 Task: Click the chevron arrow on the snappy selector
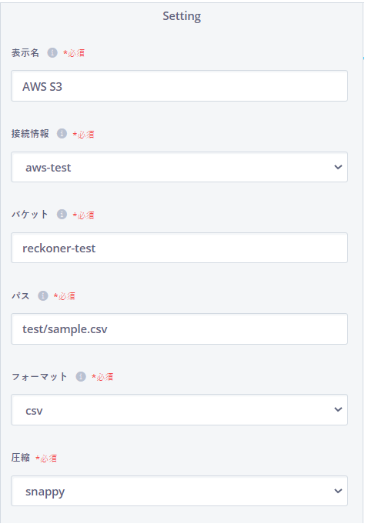tap(338, 491)
